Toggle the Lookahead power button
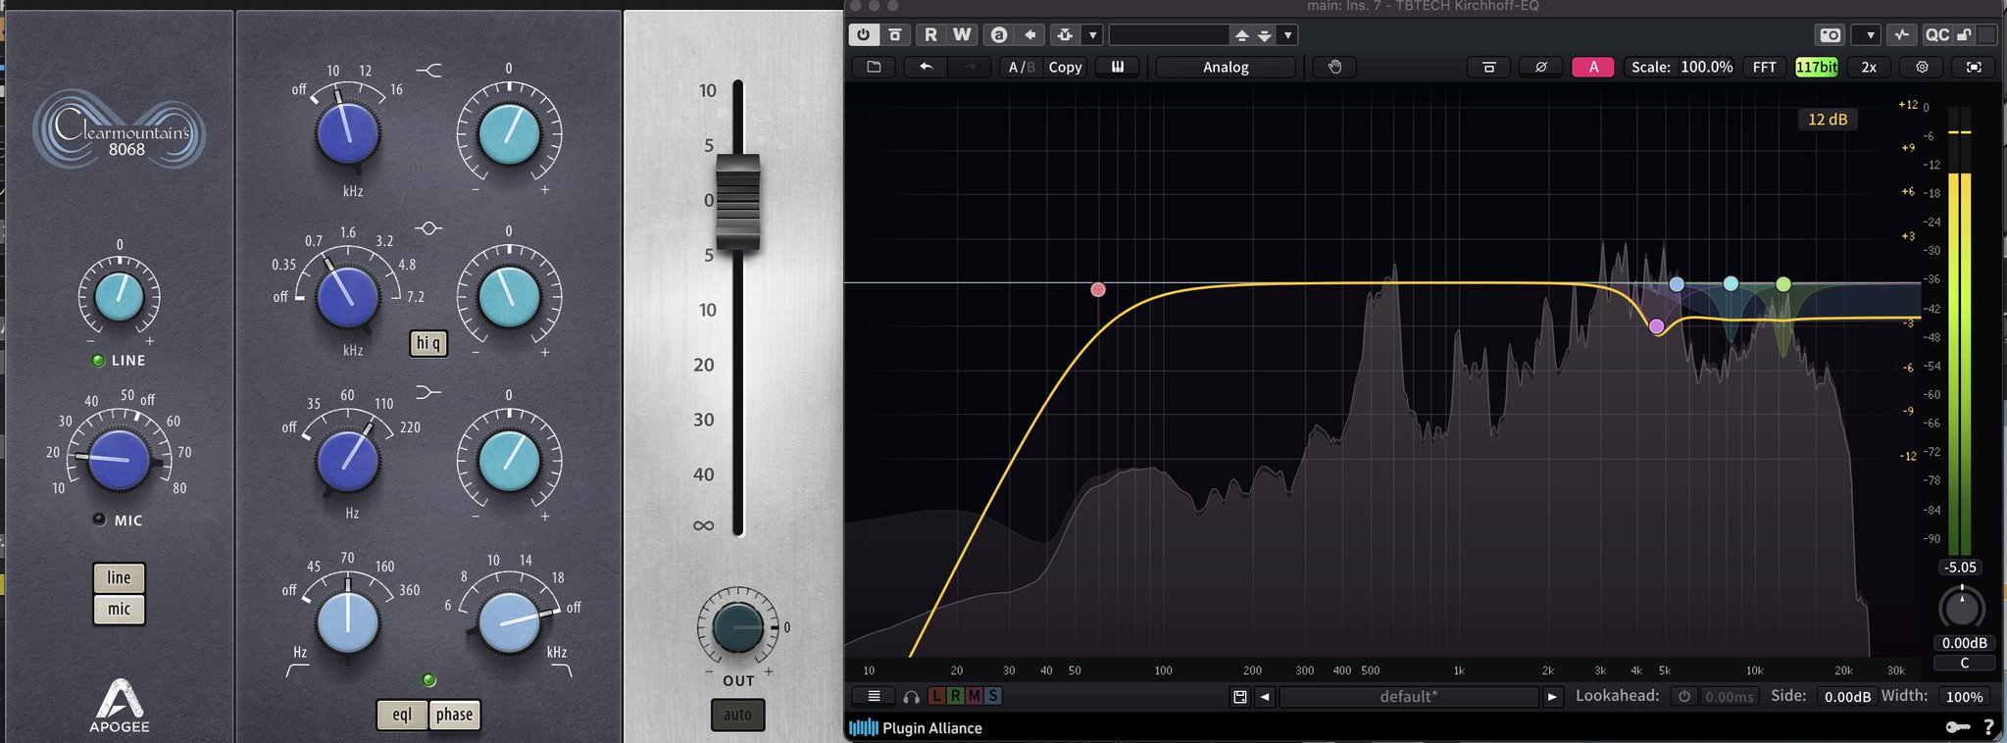This screenshot has width=2007, height=743. pyautogui.click(x=1683, y=697)
